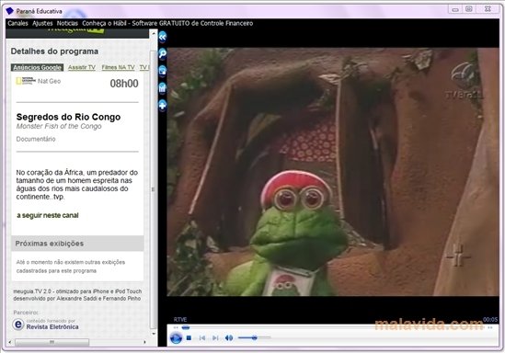
Task: Click the video display area
Action: click(x=333, y=172)
